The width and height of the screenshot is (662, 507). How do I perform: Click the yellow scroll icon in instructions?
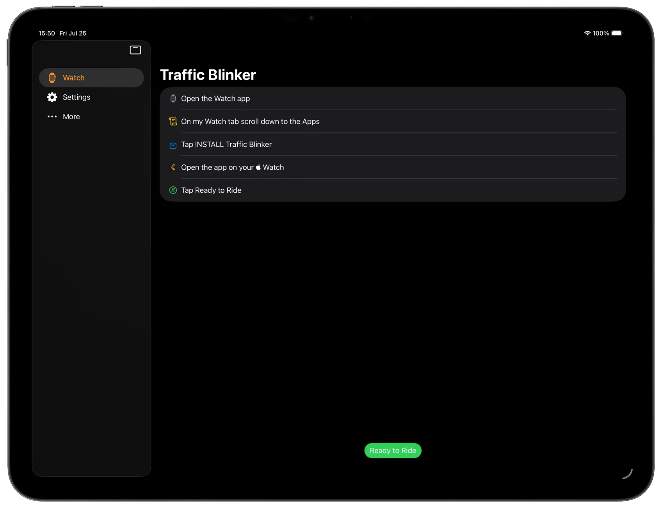tap(173, 121)
